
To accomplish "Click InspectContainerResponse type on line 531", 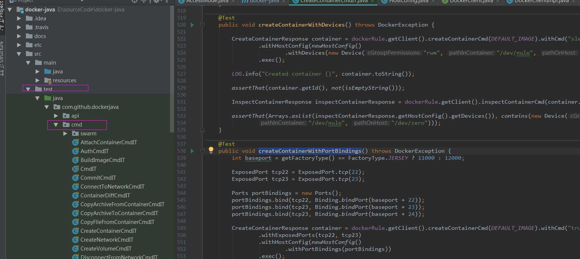I will point(272,102).
